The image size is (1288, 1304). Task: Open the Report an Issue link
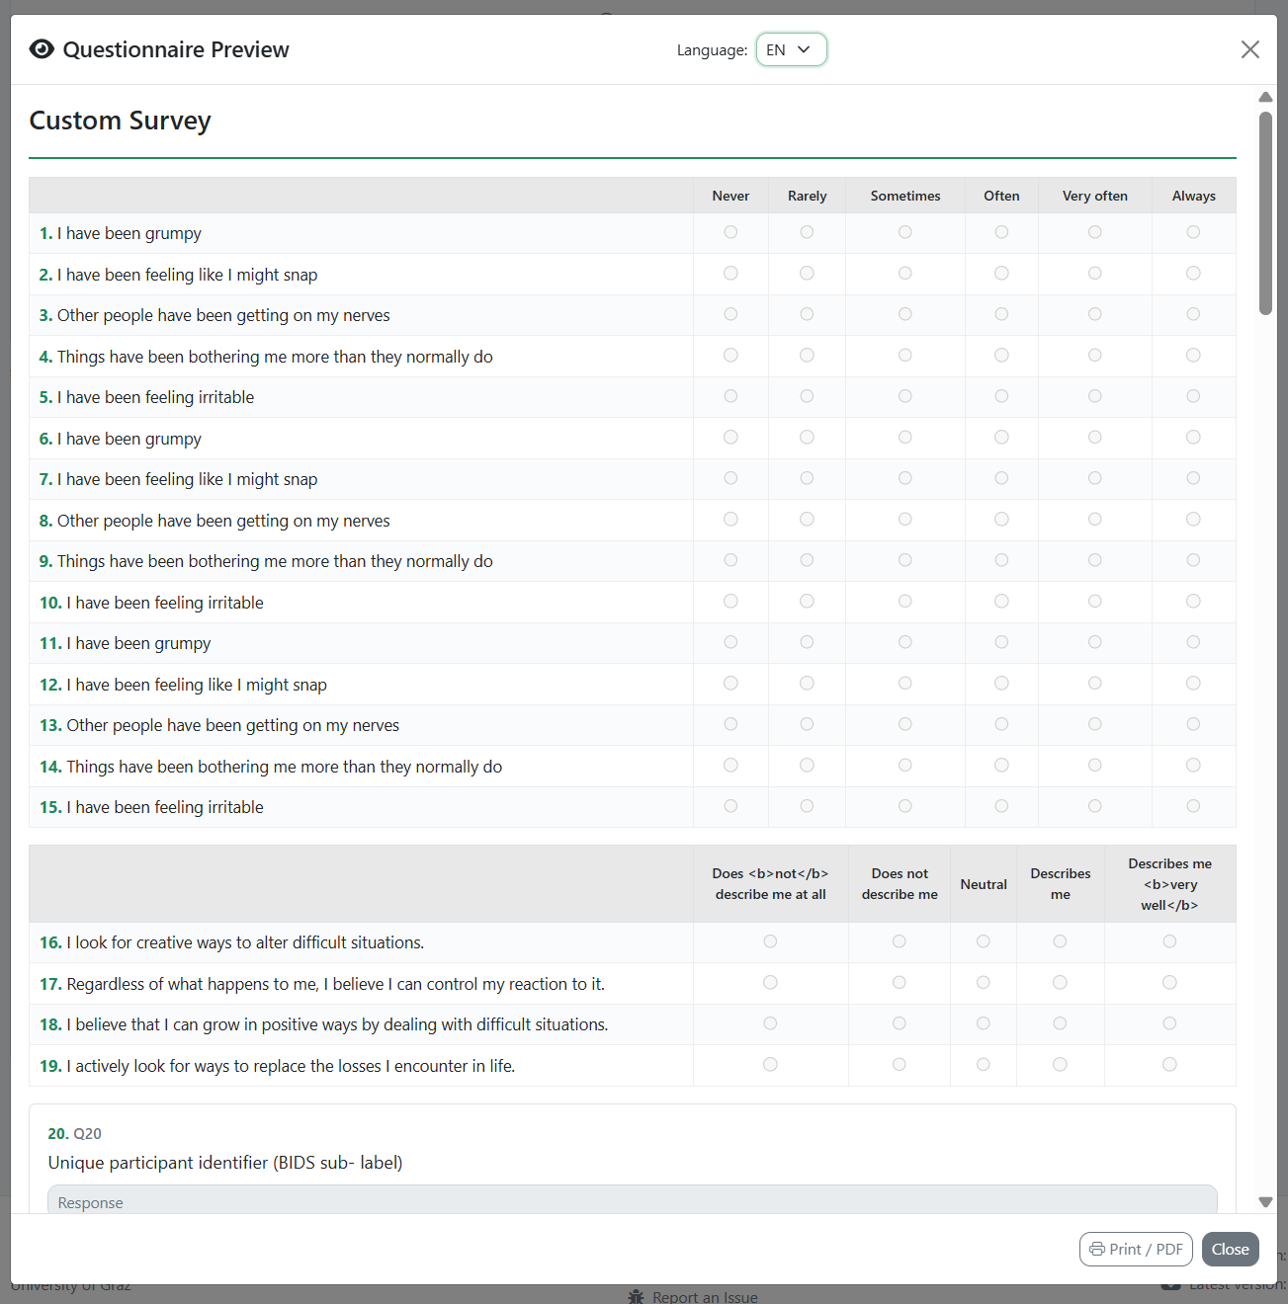(x=705, y=1296)
